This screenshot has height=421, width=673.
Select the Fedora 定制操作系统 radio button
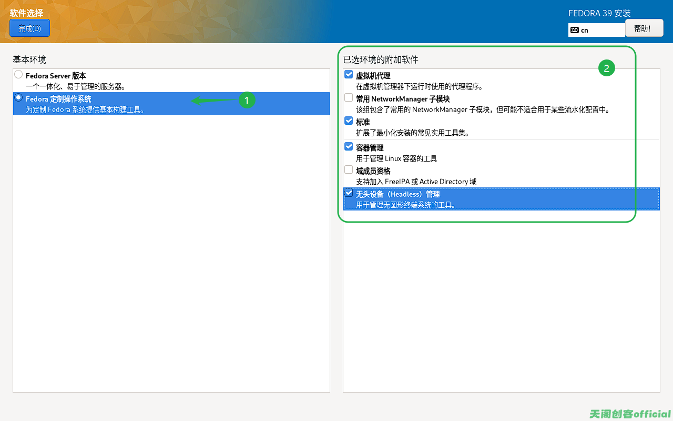(x=18, y=97)
